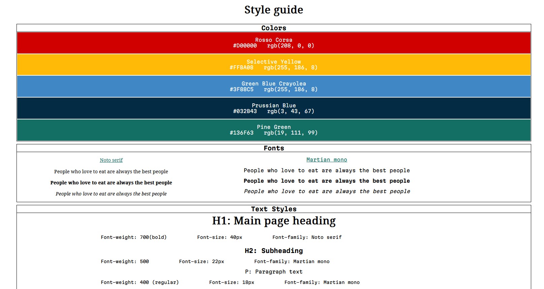Viewport: 544px width, 289px height.
Task: Click the Font-weight: 500 label
Action: point(125,261)
